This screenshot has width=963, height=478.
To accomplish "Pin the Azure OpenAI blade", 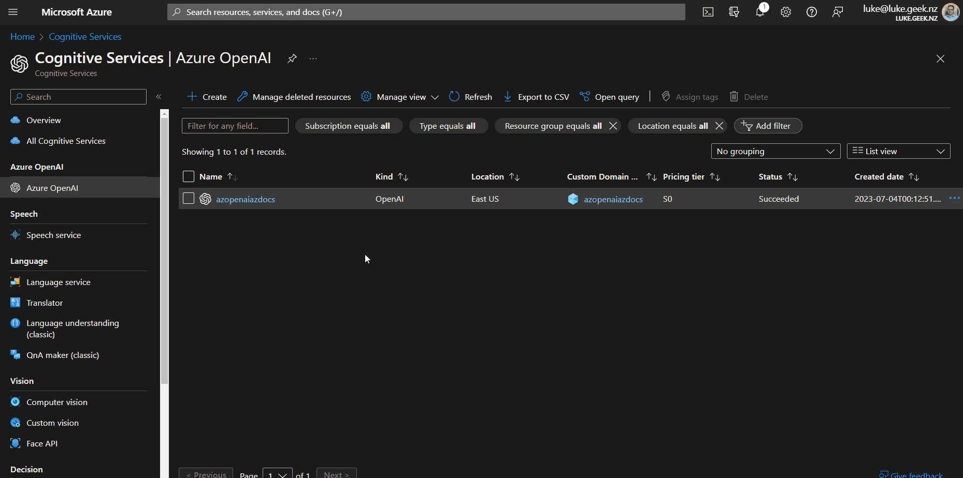I will [292, 58].
